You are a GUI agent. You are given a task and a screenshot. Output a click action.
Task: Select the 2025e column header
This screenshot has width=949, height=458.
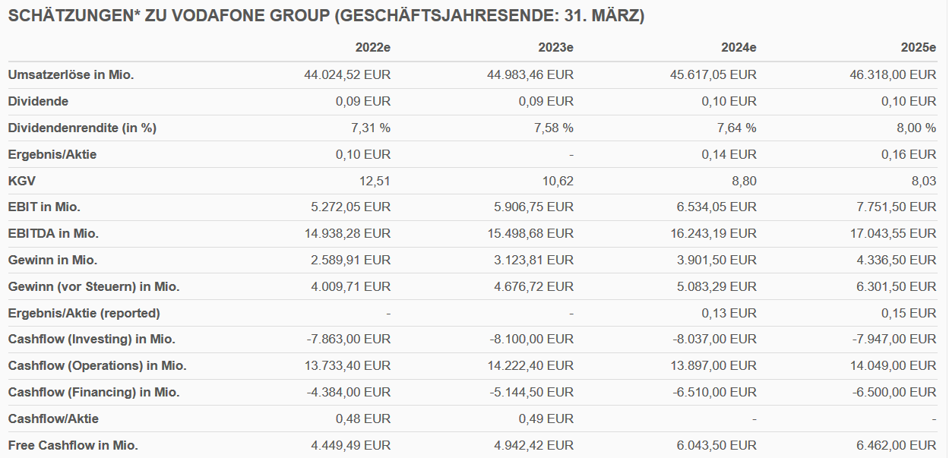tap(918, 48)
